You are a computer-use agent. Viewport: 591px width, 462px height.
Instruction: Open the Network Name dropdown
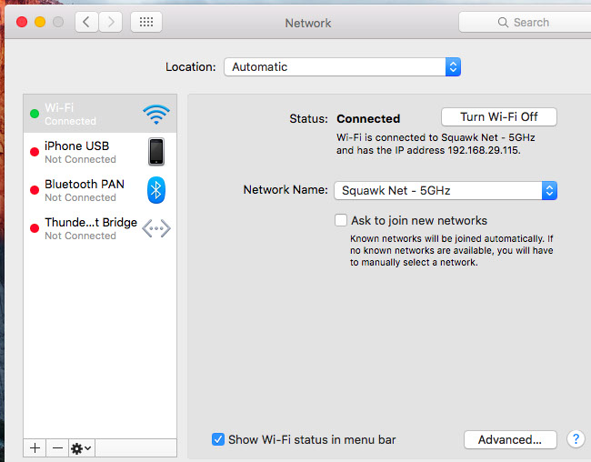tap(446, 190)
